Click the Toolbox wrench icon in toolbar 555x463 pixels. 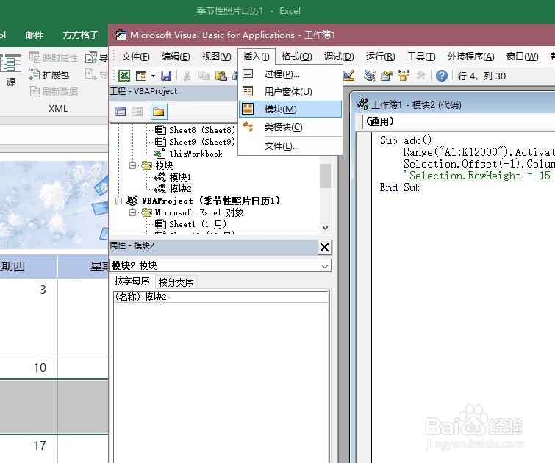(x=420, y=76)
